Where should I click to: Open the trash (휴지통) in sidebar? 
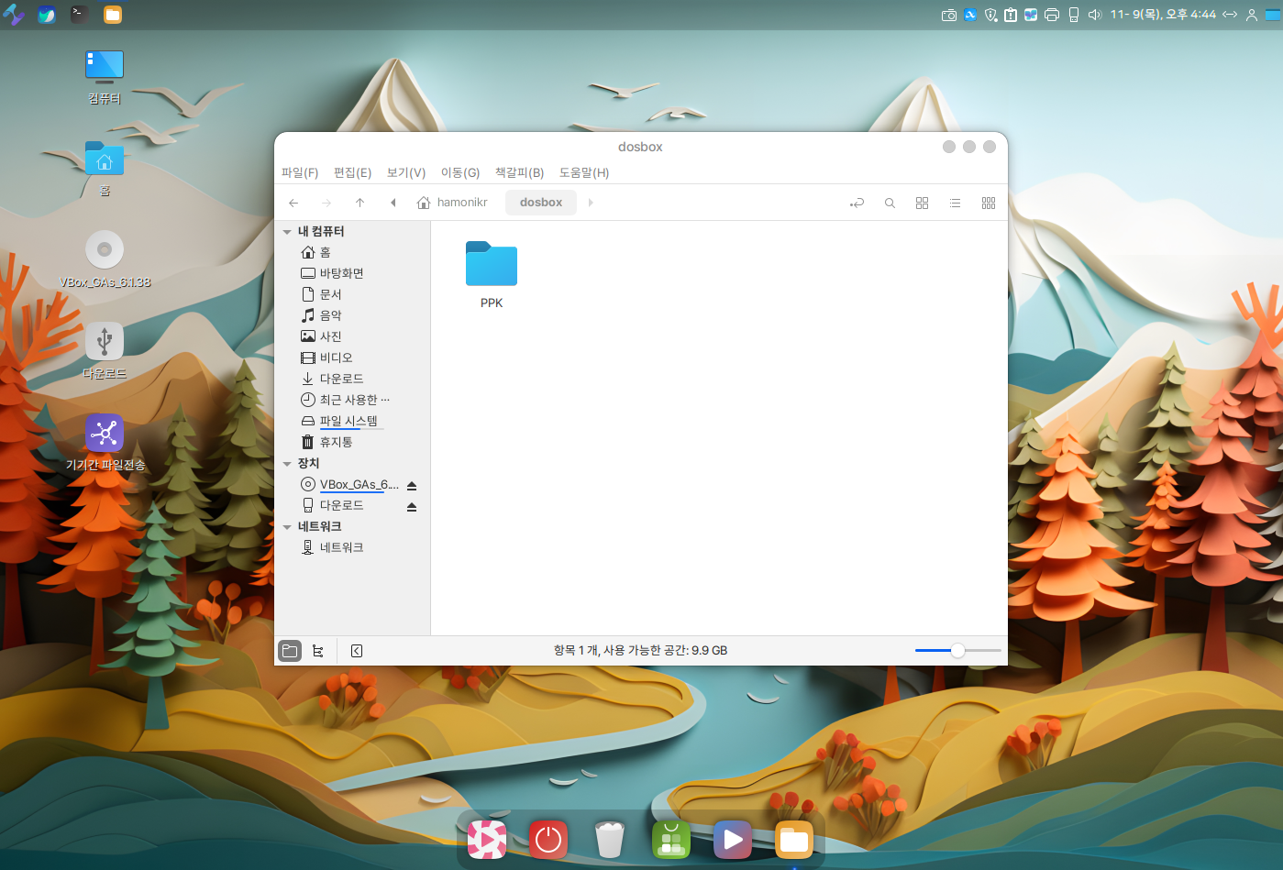tap(336, 442)
